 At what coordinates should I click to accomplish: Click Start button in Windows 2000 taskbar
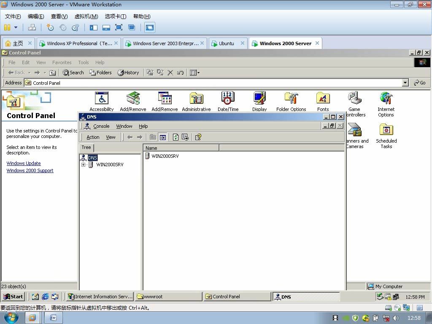click(x=13, y=297)
